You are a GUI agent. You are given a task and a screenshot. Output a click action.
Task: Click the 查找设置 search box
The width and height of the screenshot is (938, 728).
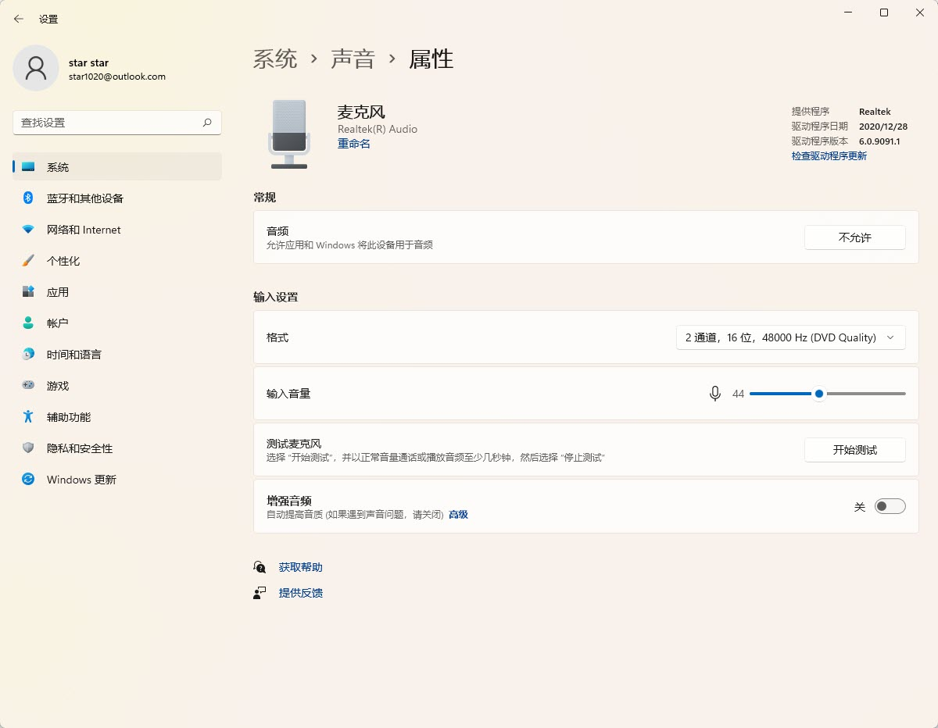point(116,123)
